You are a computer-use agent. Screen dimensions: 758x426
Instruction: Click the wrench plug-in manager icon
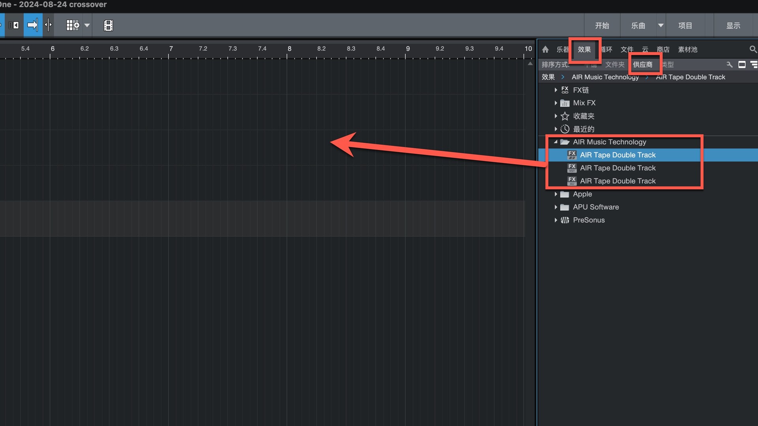[x=729, y=64]
